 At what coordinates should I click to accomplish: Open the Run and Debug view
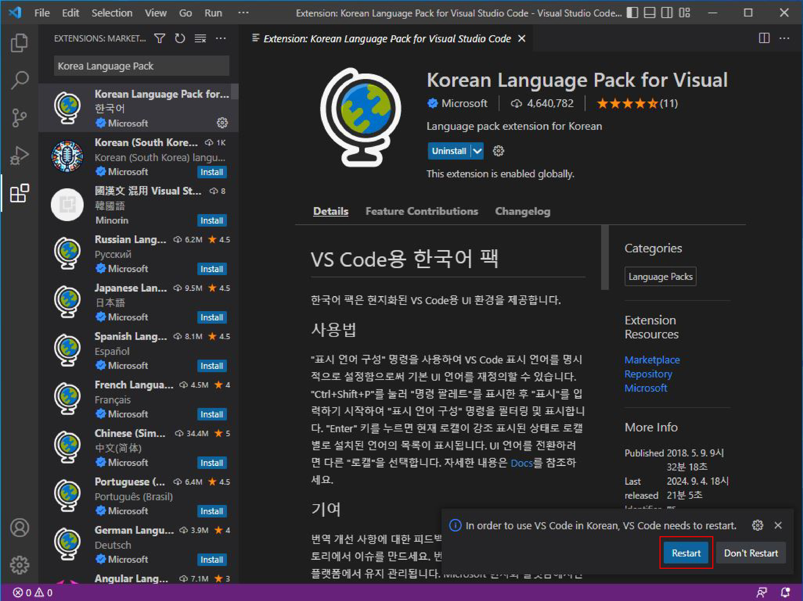coord(19,155)
